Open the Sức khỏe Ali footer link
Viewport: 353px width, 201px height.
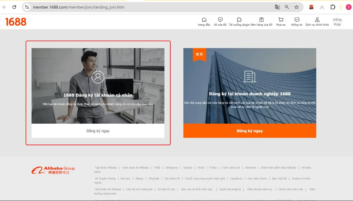(172, 178)
